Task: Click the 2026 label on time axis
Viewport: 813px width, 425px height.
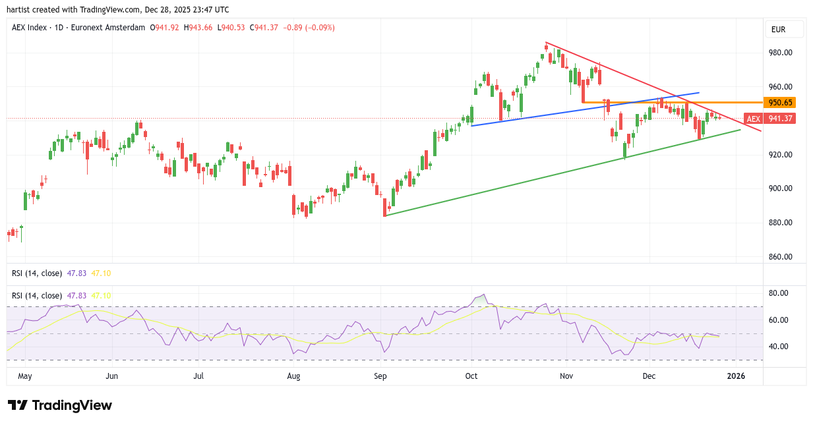Action: tap(735, 376)
